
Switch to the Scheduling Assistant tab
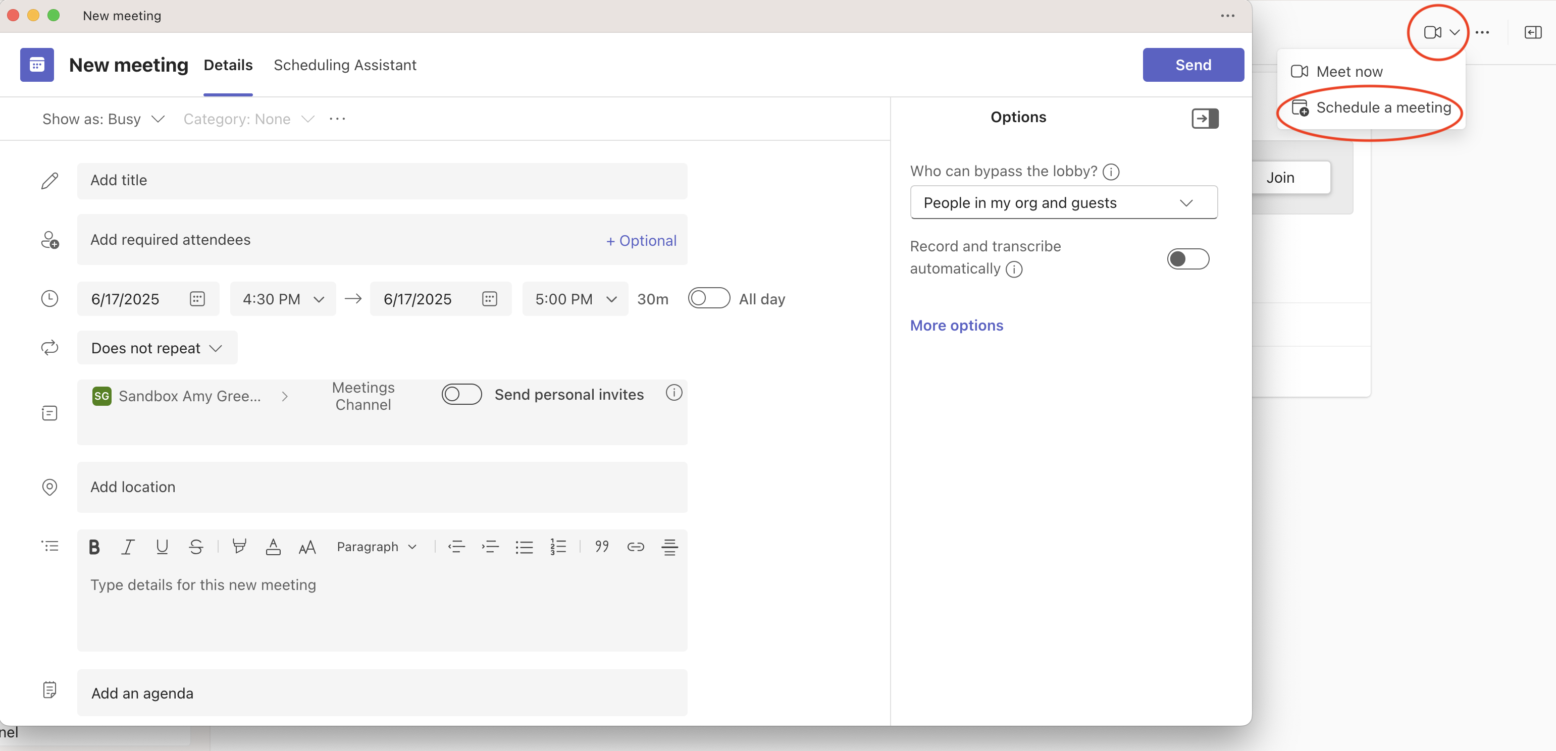pyautogui.click(x=345, y=65)
